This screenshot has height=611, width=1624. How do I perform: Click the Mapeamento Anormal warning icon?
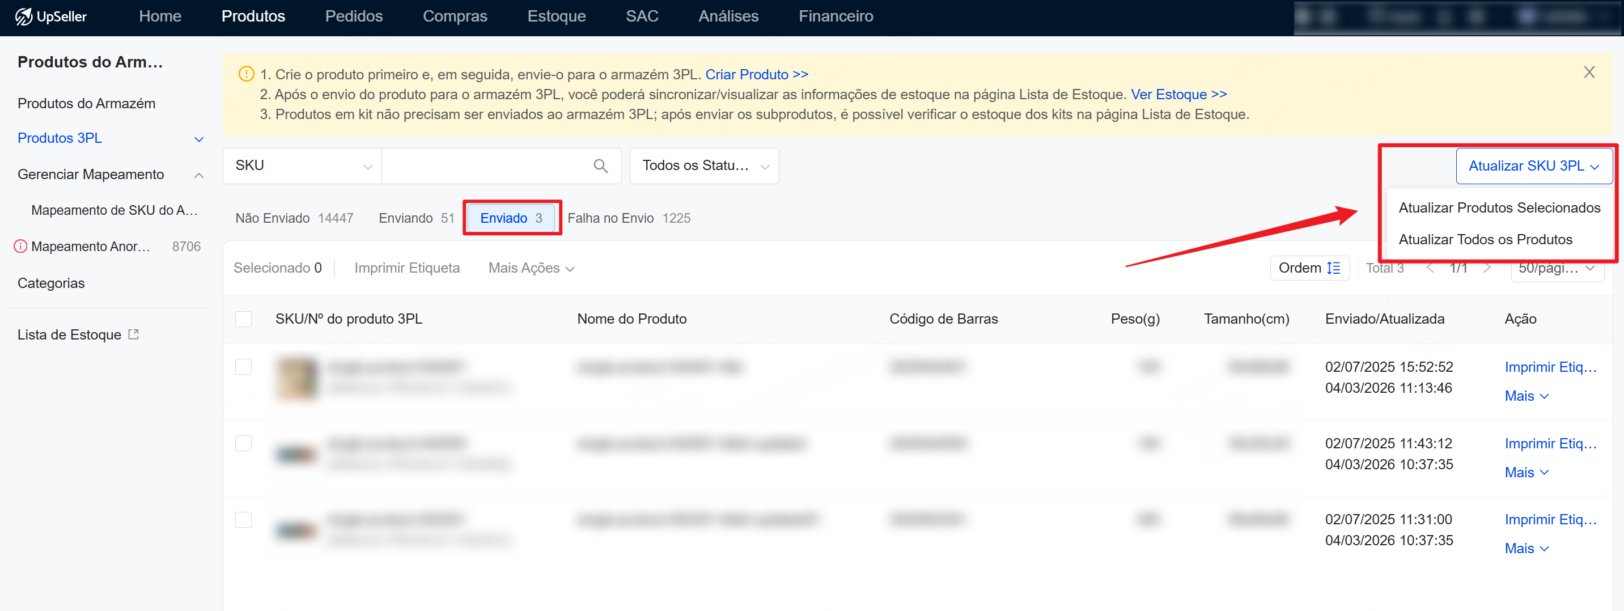(x=20, y=247)
